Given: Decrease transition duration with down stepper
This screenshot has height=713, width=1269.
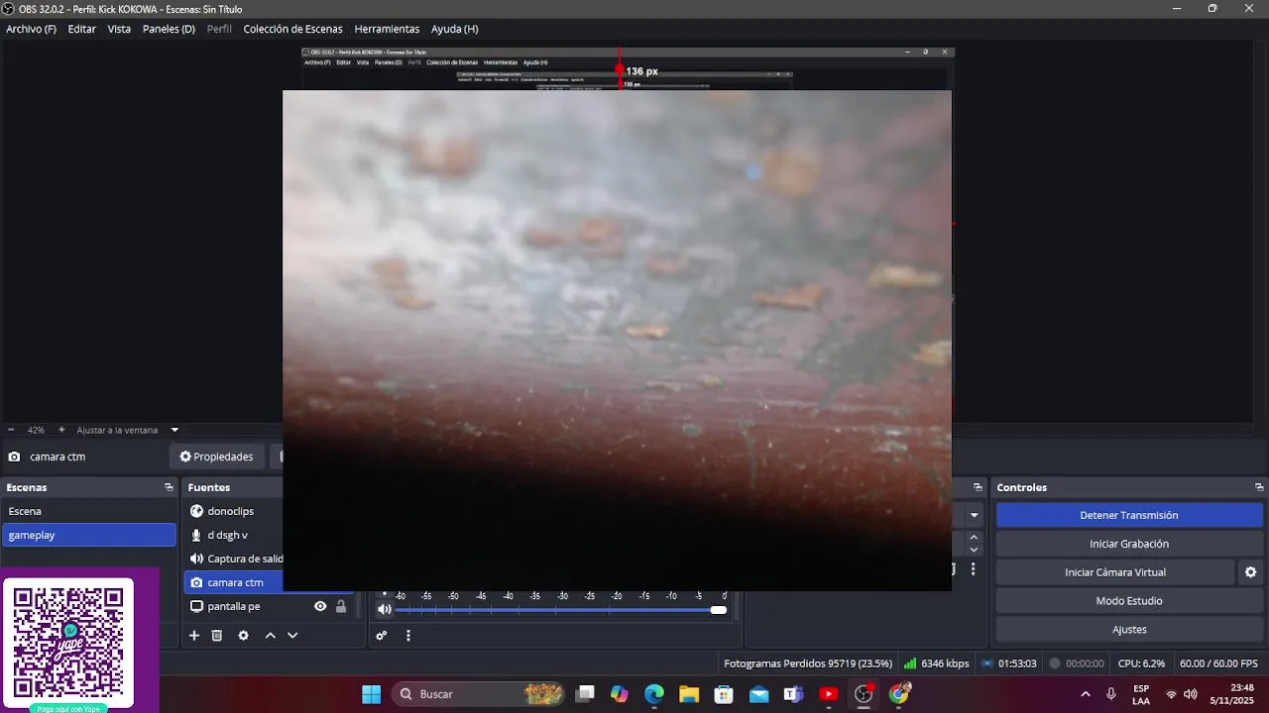Looking at the screenshot, I should point(974,550).
